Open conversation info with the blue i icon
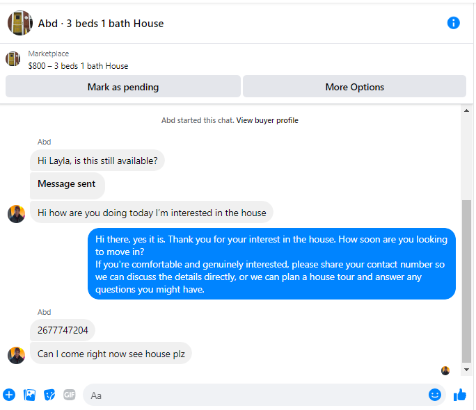 pyautogui.click(x=453, y=23)
